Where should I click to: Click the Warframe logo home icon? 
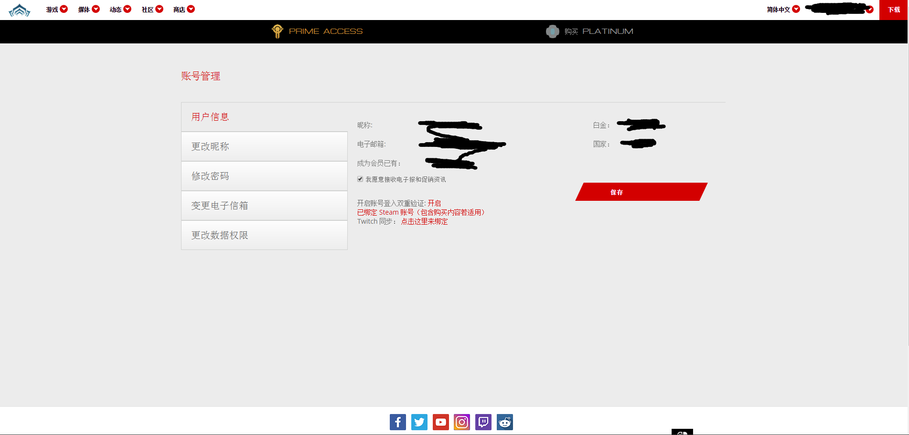point(20,10)
